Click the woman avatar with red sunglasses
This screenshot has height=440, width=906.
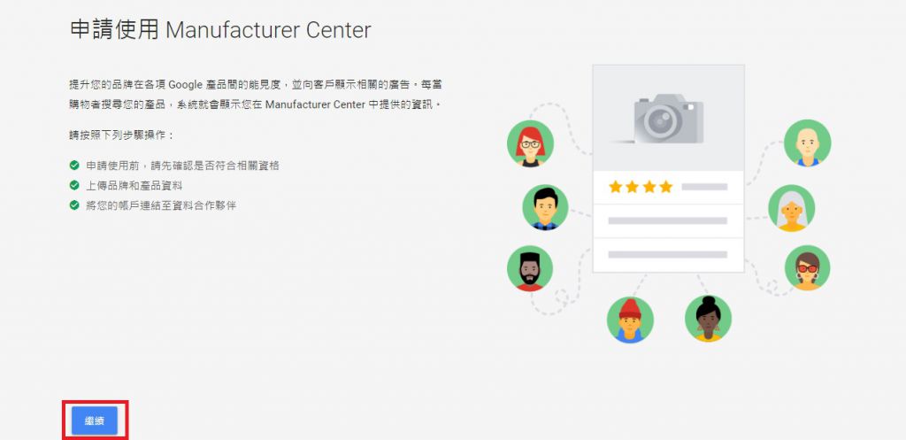(x=807, y=267)
